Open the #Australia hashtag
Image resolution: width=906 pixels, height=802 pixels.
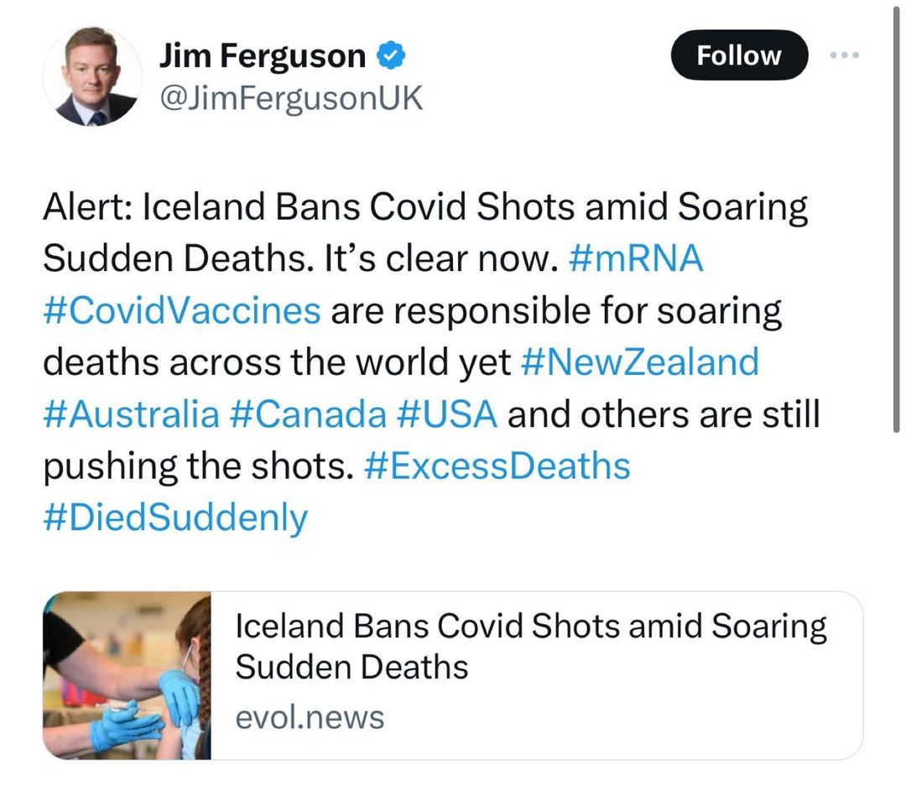[131, 414]
